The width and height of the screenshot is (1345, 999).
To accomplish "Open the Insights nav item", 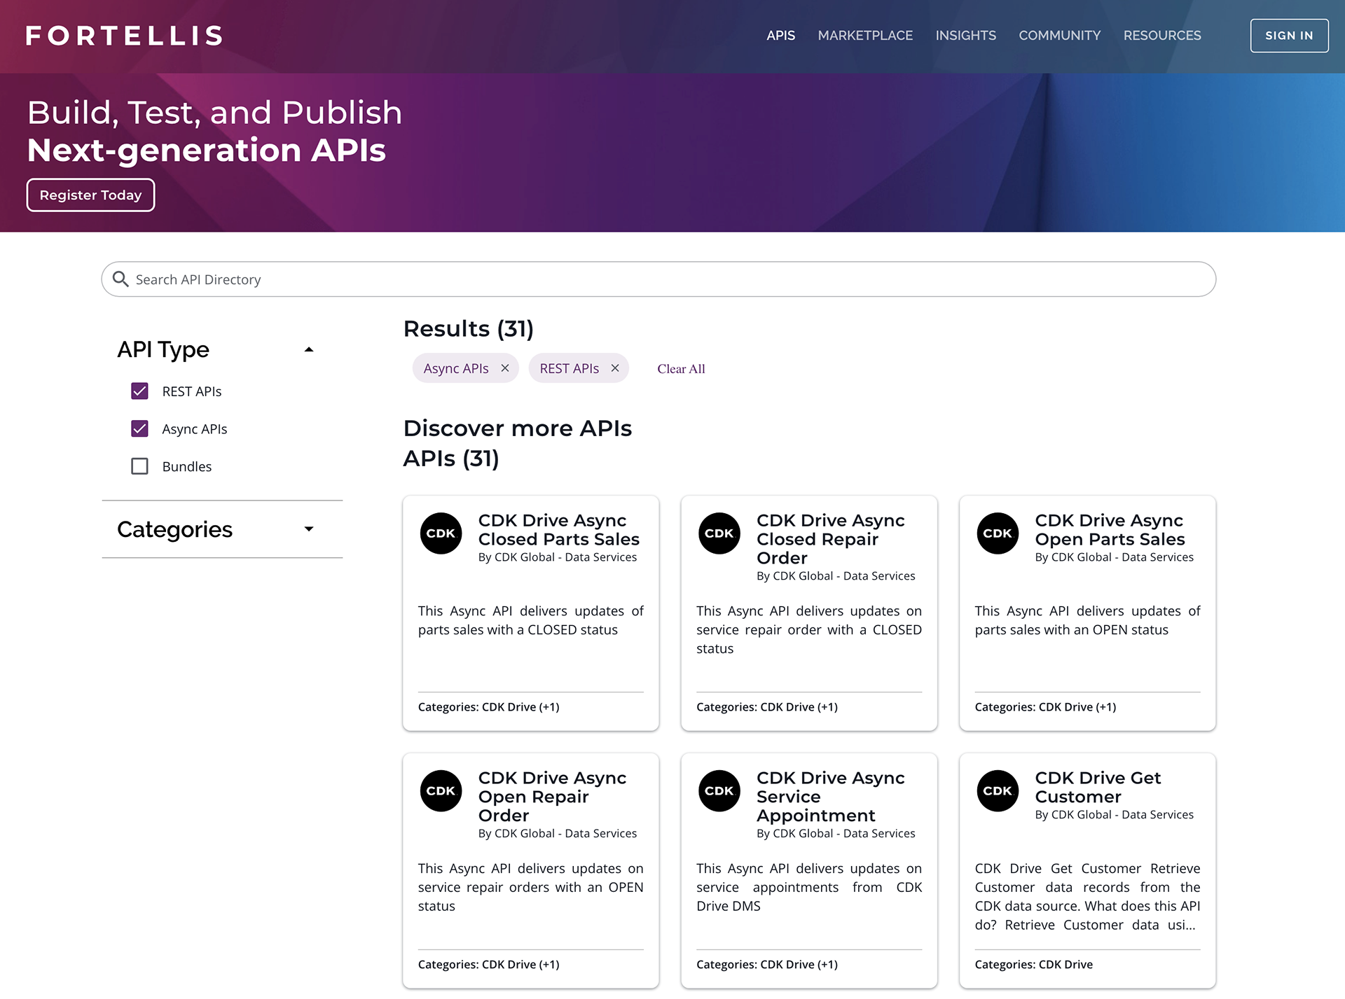I will pyautogui.click(x=965, y=36).
